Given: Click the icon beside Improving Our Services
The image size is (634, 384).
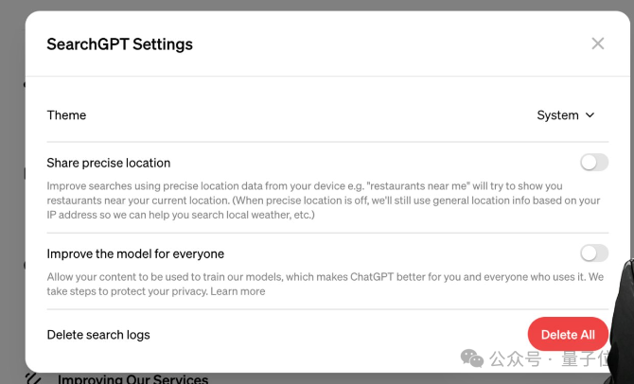Looking at the screenshot, I should pos(33,378).
